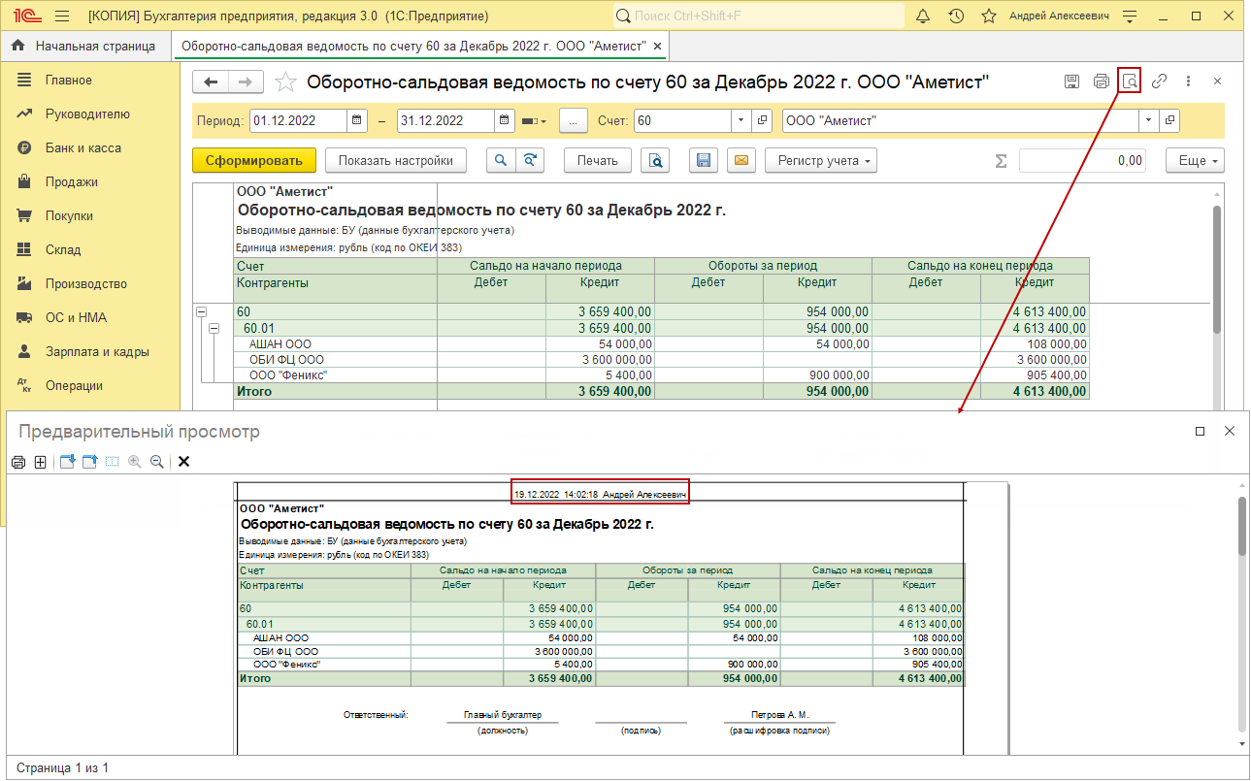1251x781 pixels.
Task: Open the Банк и касса section
Action: click(82, 147)
